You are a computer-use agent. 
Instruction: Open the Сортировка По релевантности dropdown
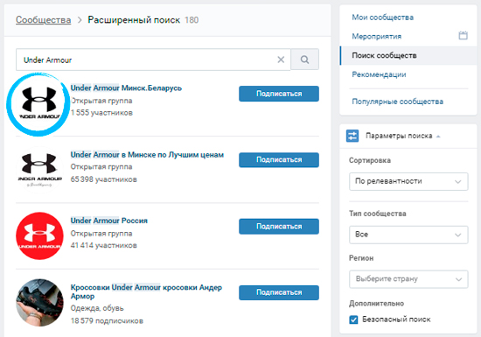(x=408, y=181)
